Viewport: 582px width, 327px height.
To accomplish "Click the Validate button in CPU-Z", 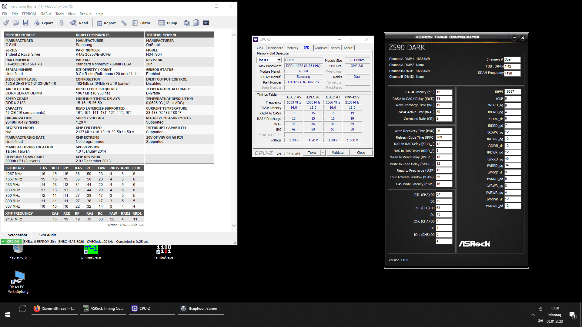I will tap(338, 153).
